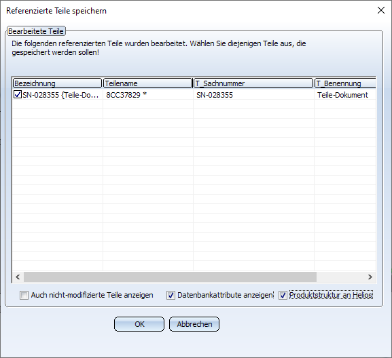
Task: Click the T_Benennung column header
Action: [x=345, y=83]
